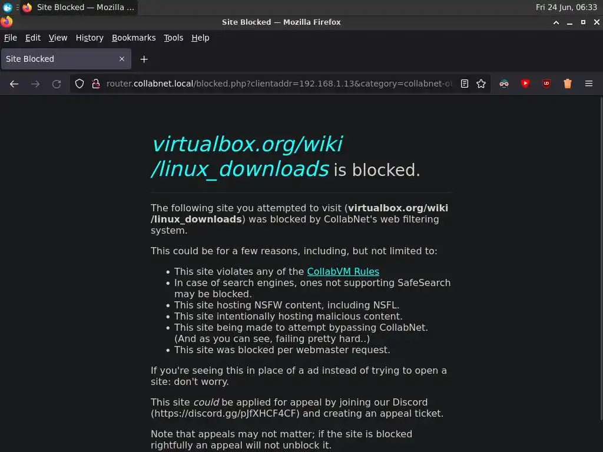Click the line "This site intentionally hosting malicious content."
This screenshot has width=603, height=452.
[288, 316]
